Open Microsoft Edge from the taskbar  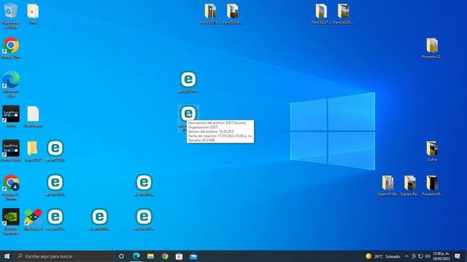tap(136, 256)
